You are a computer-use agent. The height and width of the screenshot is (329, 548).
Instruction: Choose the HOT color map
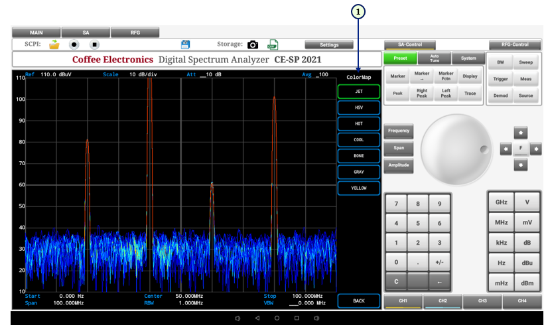click(x=358, y=123)
